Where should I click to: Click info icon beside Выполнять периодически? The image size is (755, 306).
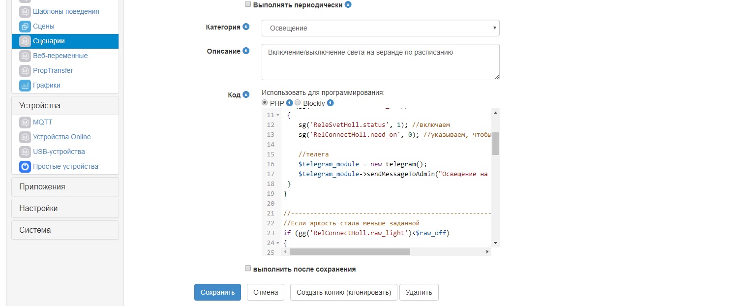coord(348,4)
